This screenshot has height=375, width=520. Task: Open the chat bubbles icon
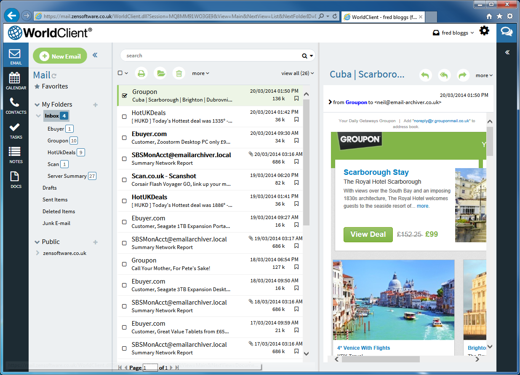click(507, 32)
